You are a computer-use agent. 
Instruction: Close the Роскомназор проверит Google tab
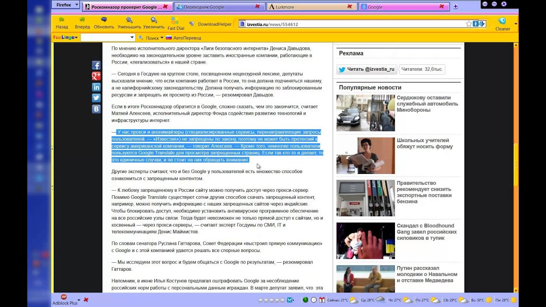point(165,7)
